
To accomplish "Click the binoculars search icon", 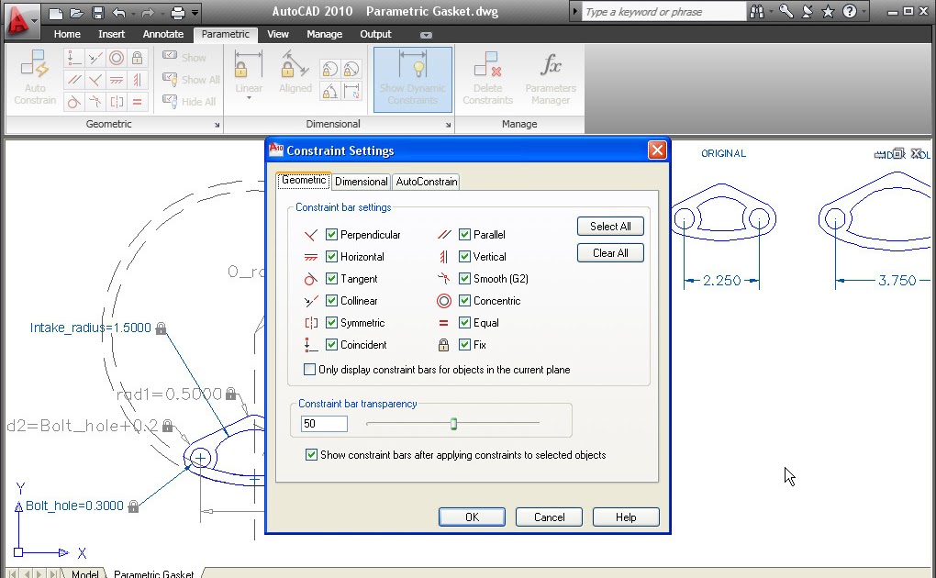I will point(756,12).
